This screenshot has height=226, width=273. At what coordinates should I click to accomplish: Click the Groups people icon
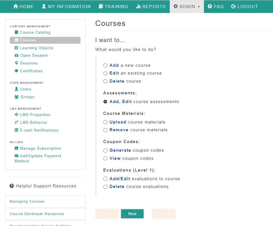click(x=16, y=97)
